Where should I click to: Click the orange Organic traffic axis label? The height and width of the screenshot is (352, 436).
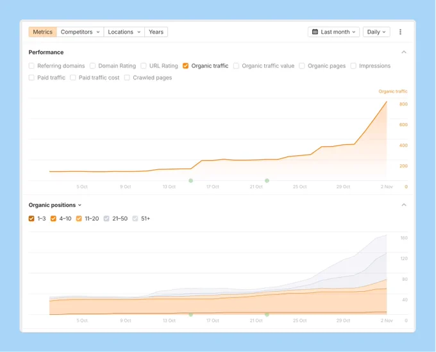393,92
